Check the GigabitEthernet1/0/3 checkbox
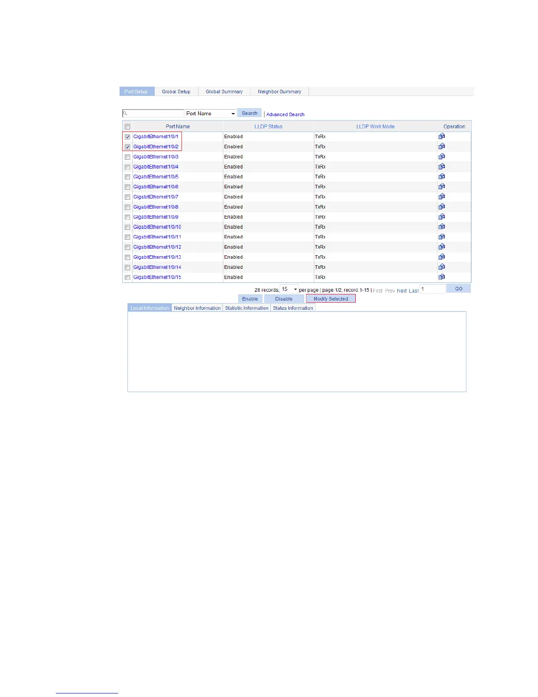Viewport: 538px width, 697px height. point(127,157)
